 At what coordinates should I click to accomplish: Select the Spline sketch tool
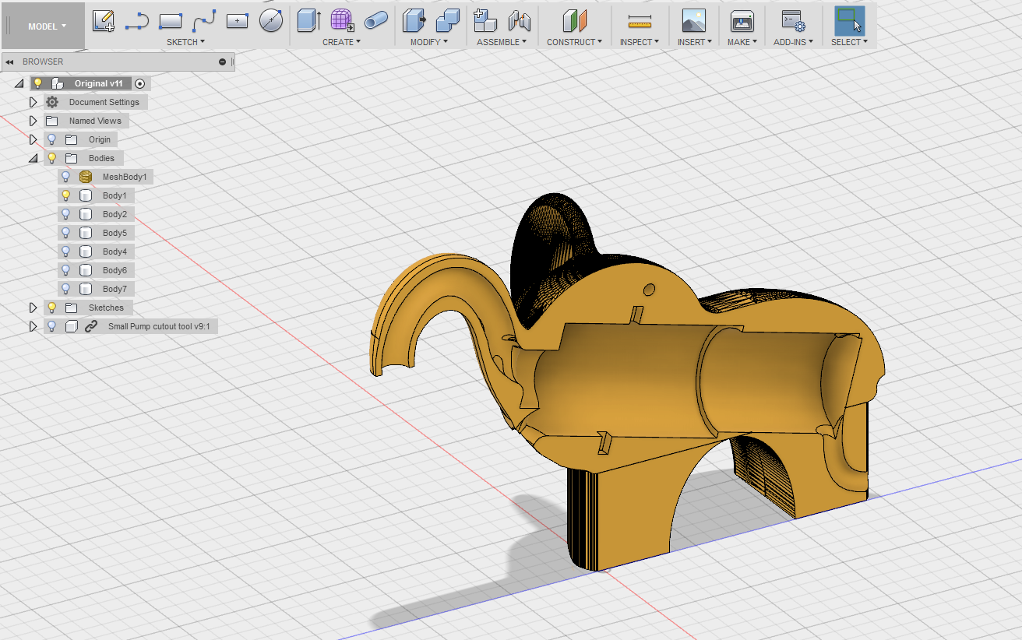pyautogui.click(x=204, y=21)
